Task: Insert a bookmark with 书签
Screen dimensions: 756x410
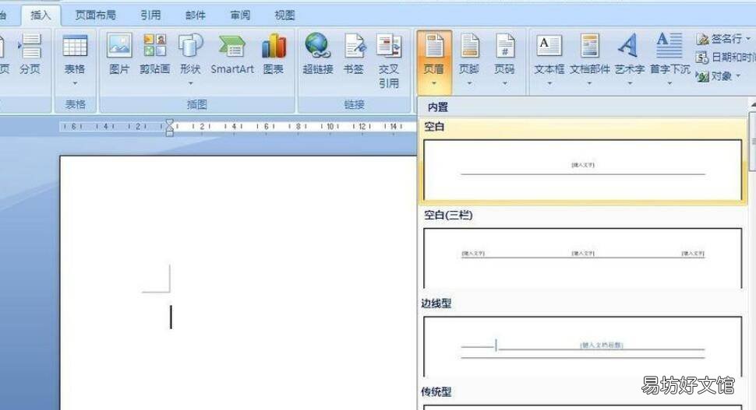Action: click(353, 54)
